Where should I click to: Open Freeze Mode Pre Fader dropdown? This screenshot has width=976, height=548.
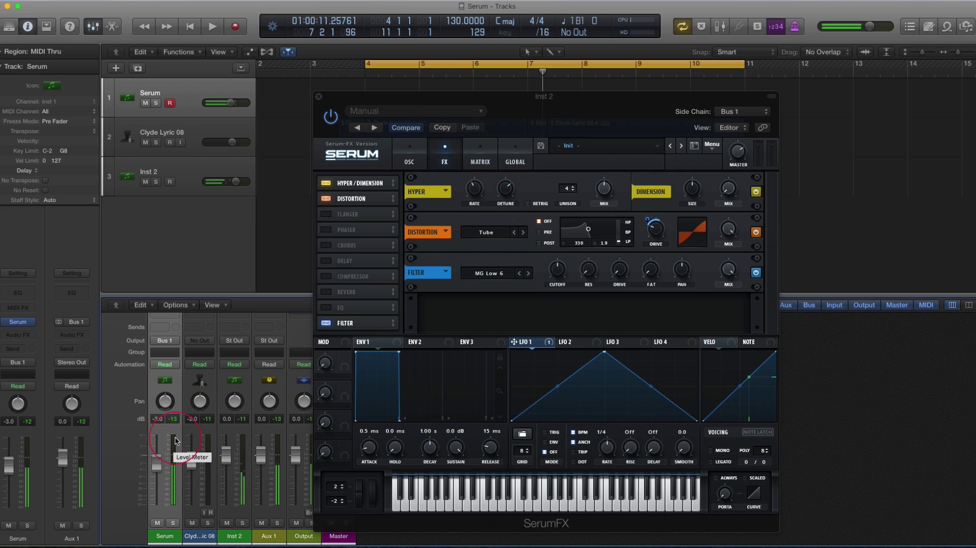click(x=69, y=121)
